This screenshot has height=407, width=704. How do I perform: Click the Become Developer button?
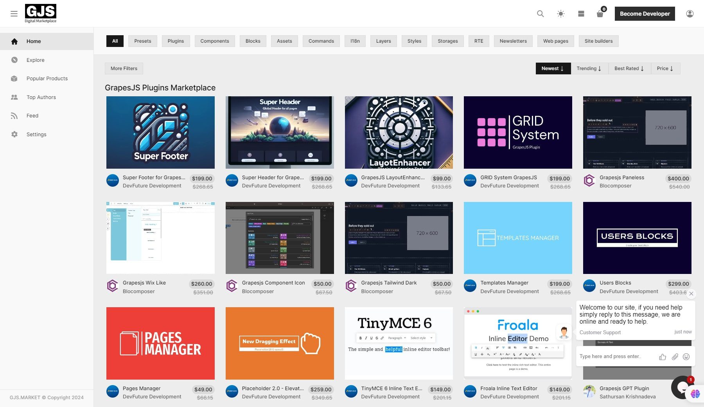(x=645, y=14)
